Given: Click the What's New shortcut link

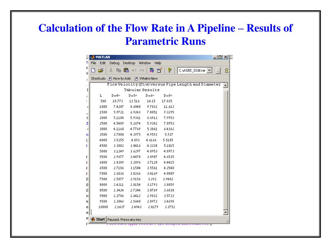Looking at the screenshot, I should [149, 78].
